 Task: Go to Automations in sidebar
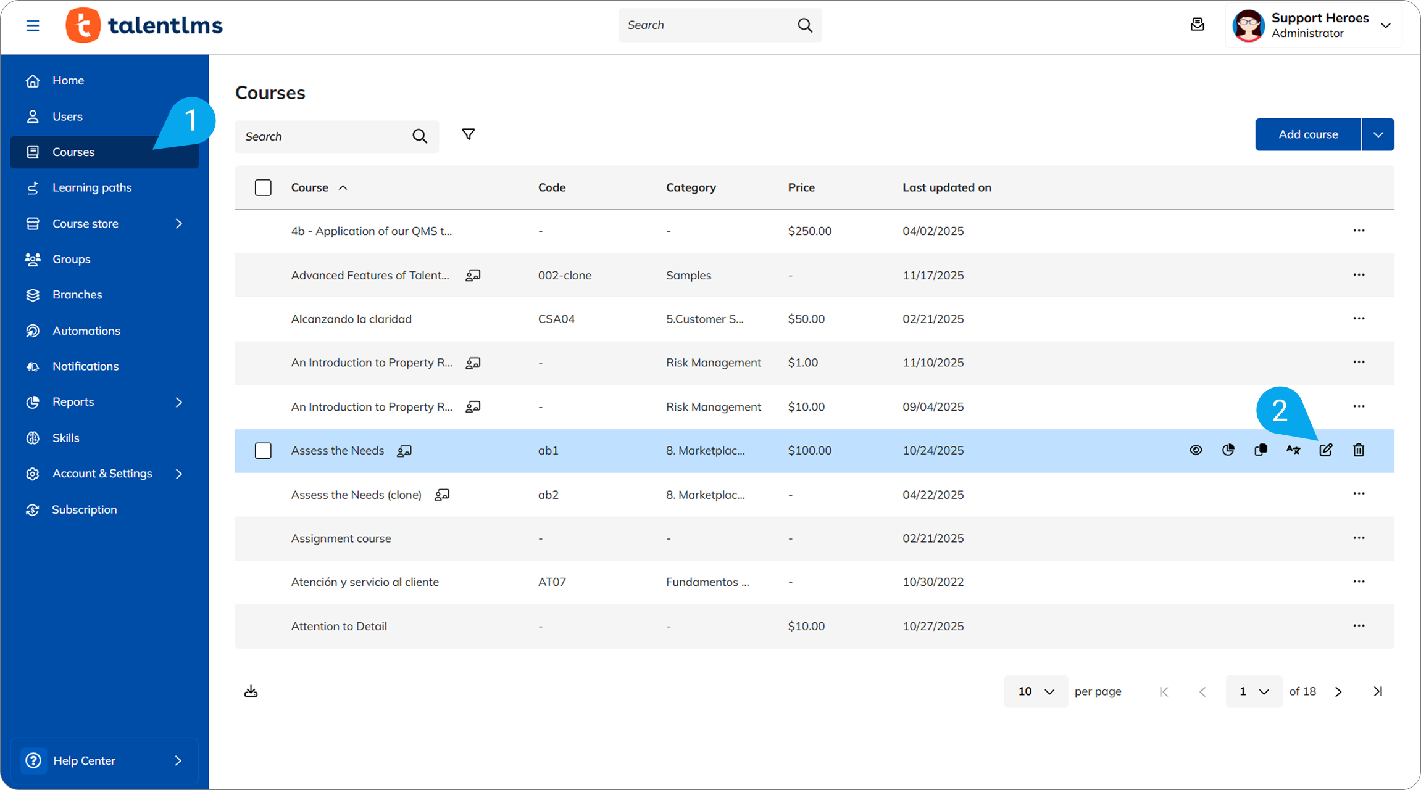[x=86, y=331]
